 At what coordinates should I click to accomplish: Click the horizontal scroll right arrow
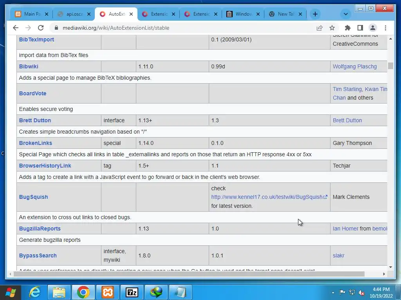384,274
